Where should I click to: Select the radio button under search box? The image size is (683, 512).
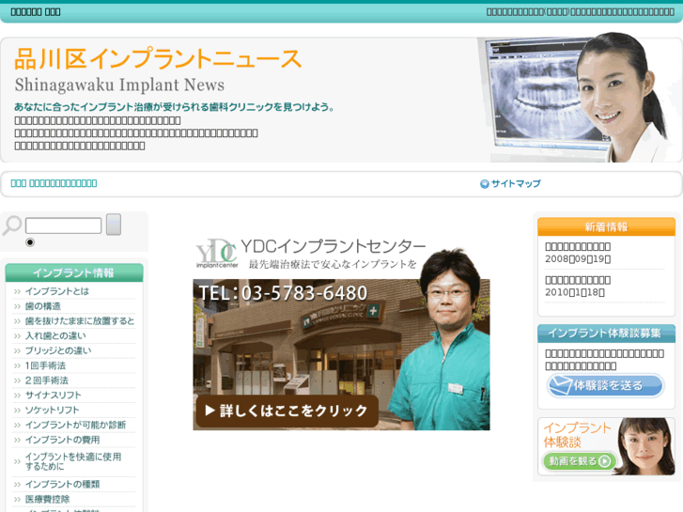[x=30, y=242]
